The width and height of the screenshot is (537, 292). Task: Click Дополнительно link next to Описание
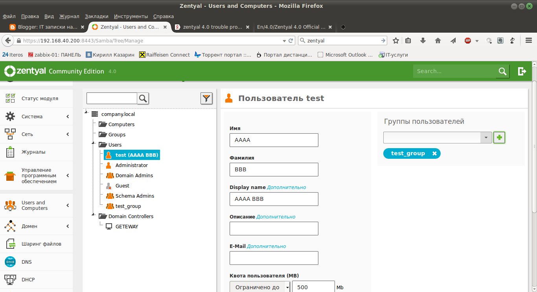[x=276, y=217]
